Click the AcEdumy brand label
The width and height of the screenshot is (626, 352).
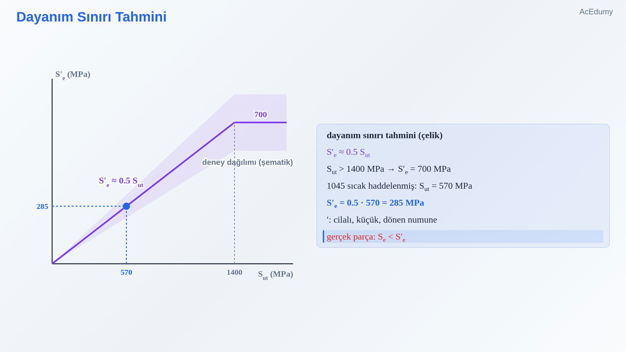pos(596,12)
